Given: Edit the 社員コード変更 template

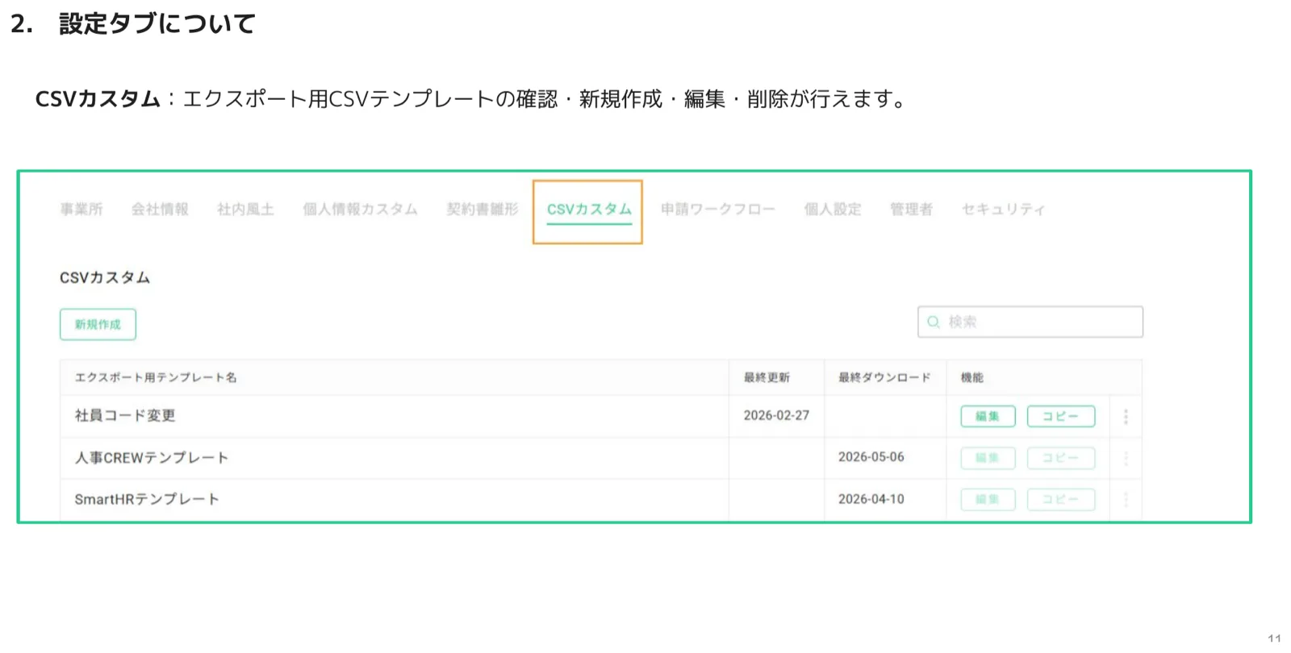Looking at the screenshot, I should click(x=988, y=416).
